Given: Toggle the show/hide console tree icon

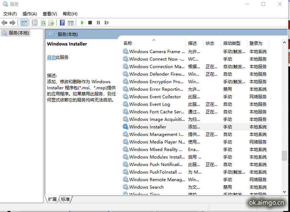Looking at the screenshot, I should 24,23.
